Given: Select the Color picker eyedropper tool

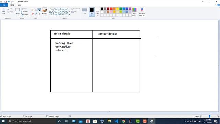Looking at the screenshot, I should coord(36,14).
